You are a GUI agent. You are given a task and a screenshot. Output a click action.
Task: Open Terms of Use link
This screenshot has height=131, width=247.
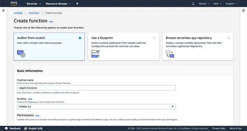click(x=235, y=128)
